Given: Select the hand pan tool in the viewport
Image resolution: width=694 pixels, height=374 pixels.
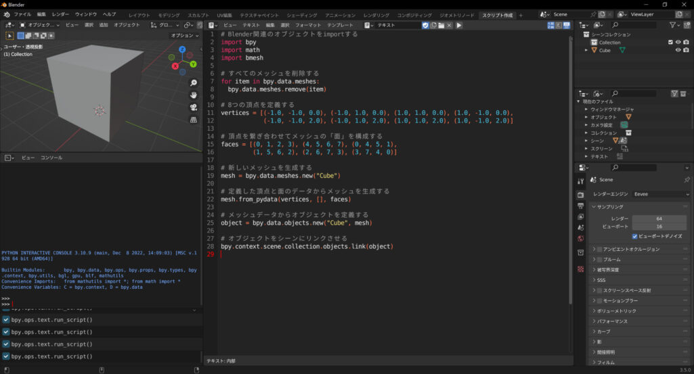Looking at the screenshot, I should (x=194, y=95).
